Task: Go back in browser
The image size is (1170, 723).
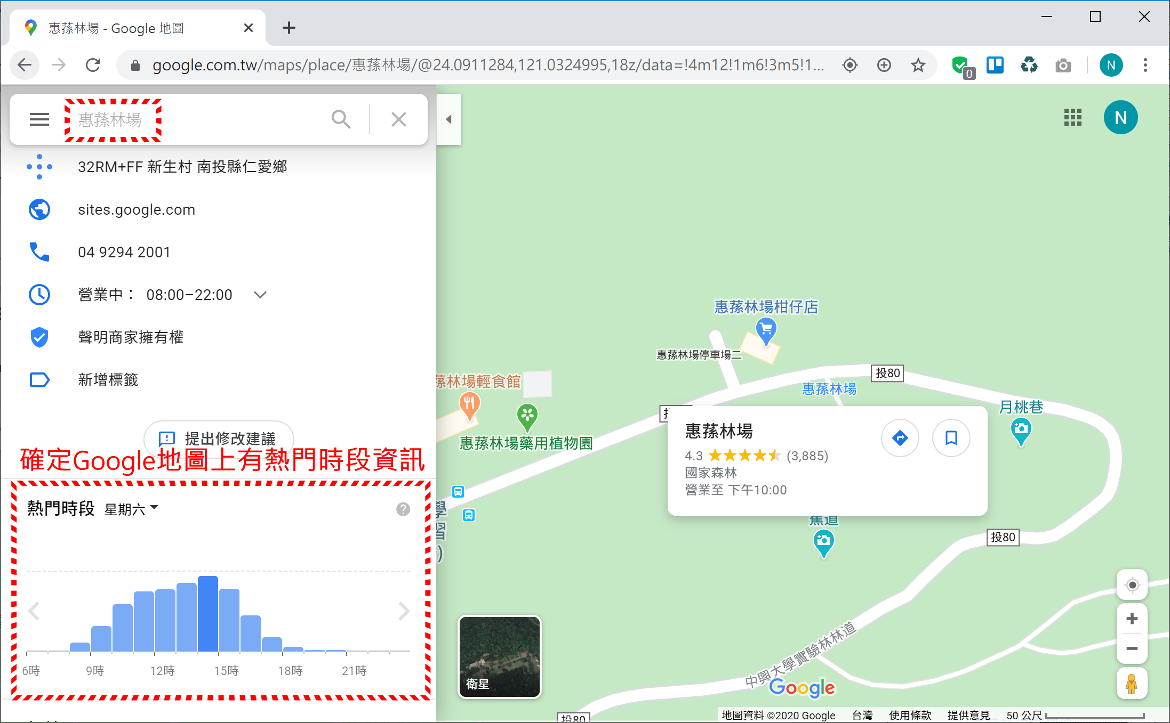Action: pos(25,65)
